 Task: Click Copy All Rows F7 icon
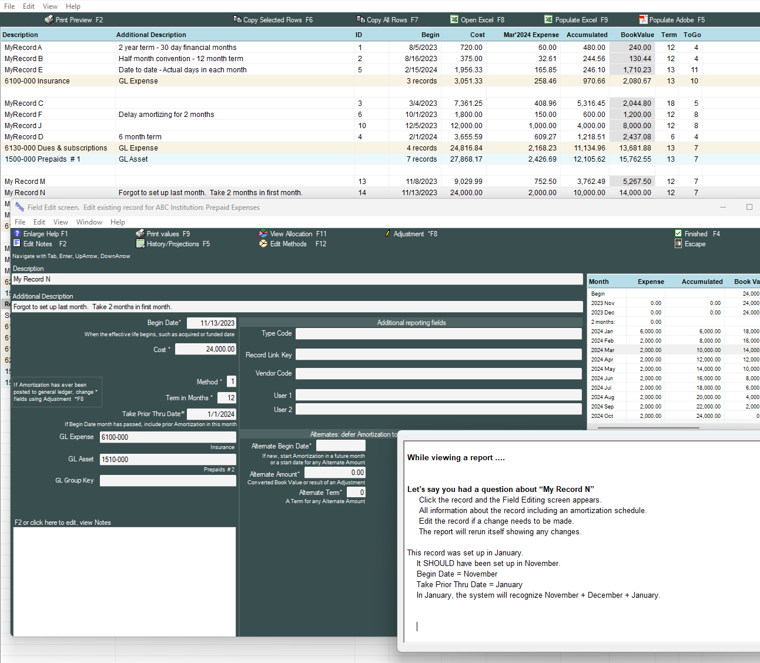point(361,19)
